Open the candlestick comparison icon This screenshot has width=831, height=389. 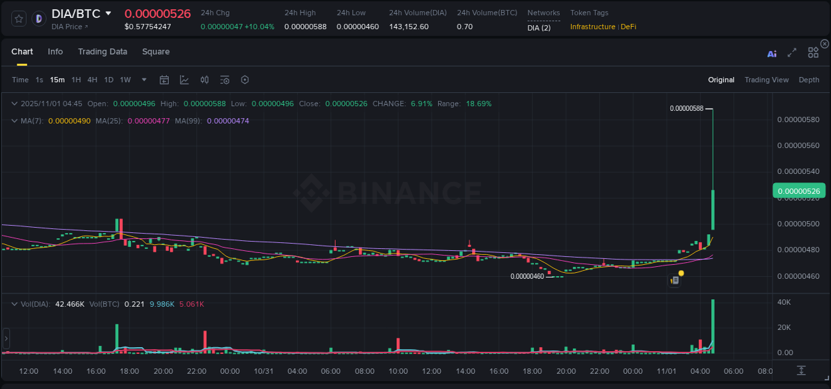point(205,79)
